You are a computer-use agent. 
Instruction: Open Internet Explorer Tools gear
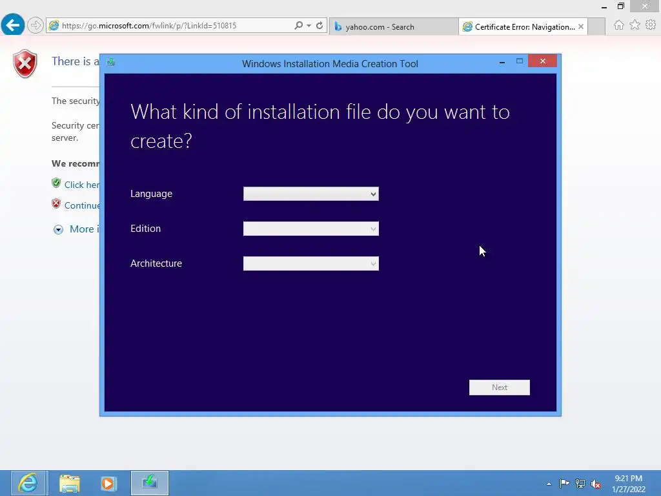651,25
